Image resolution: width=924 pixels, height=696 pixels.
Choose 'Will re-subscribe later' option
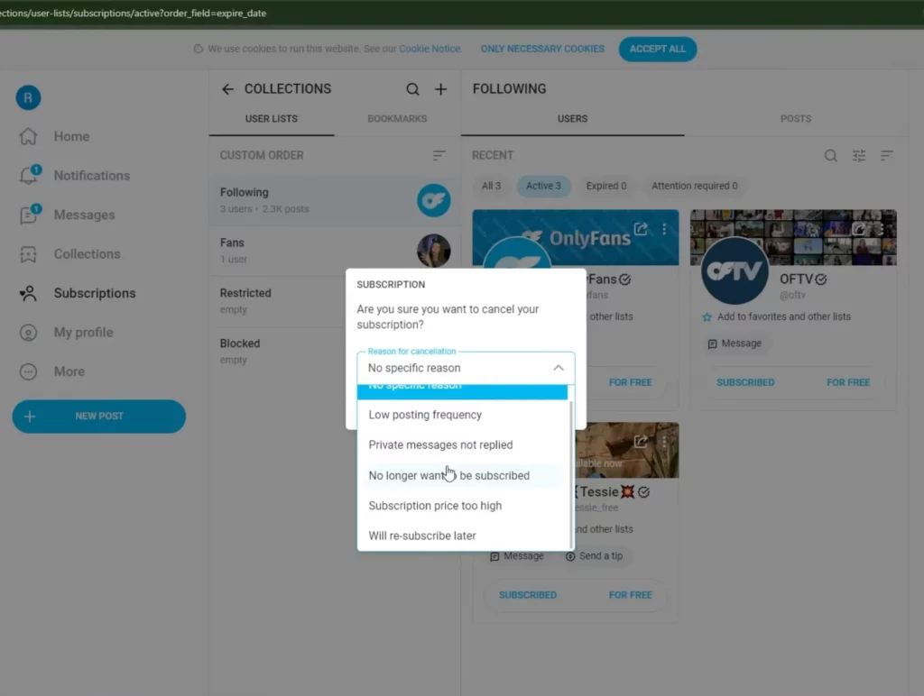(422, 536)
